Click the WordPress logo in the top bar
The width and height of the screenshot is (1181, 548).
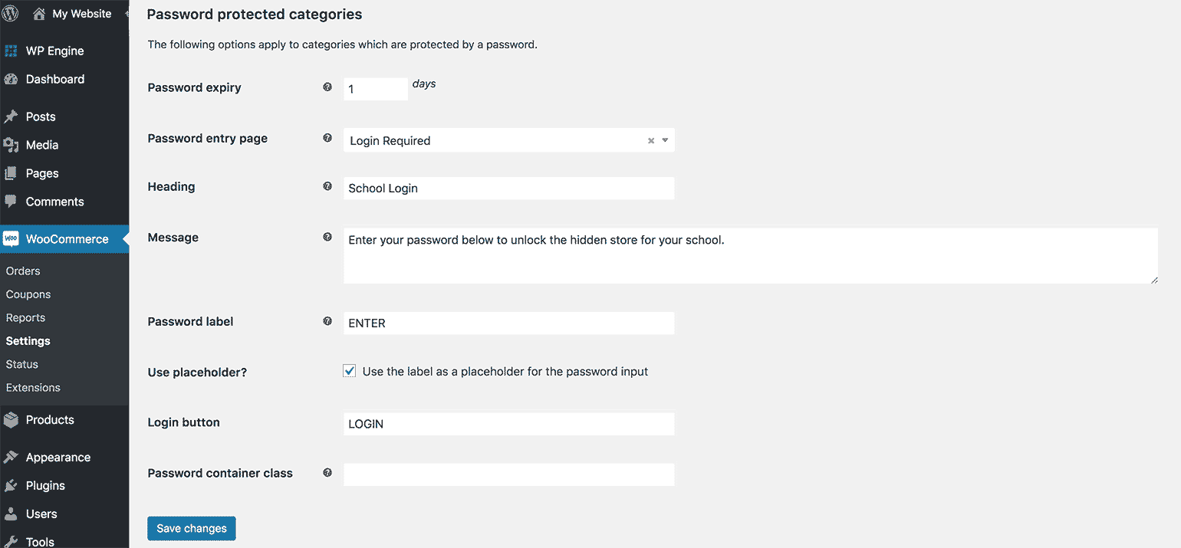10,12
